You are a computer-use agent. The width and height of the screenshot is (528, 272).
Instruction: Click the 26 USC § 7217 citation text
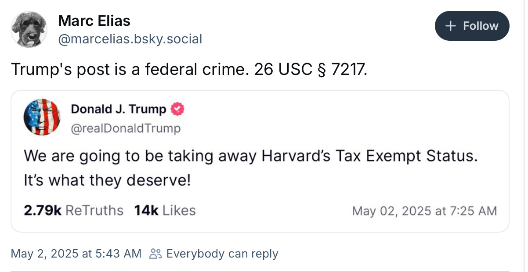[309, 69]
